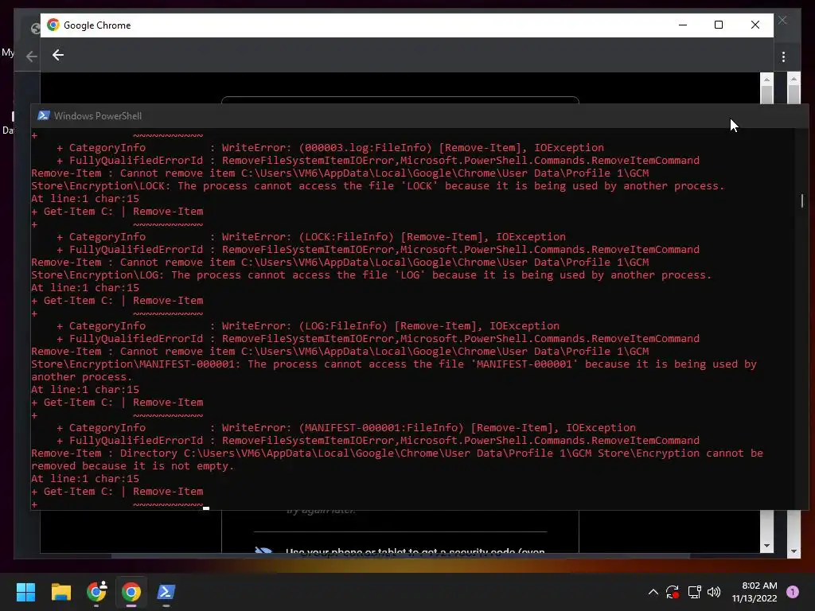Click the horizontal scrollbar at the window bottom

click(400, 556)
